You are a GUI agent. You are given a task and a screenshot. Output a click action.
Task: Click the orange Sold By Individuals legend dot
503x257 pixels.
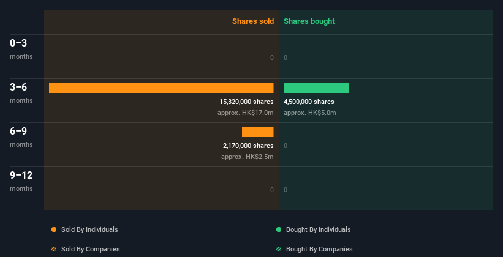click(54, 229)
